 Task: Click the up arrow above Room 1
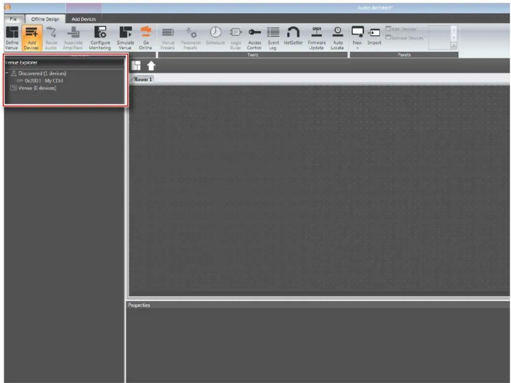tap(151, 66)
